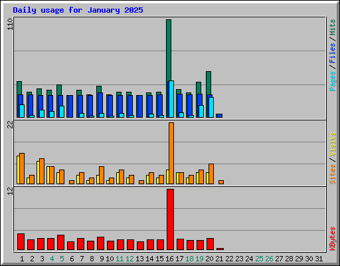Image resolution: width=340 pixels, height=266 pixels.
Task: Click the Hits legend label
Action: tap(332, 27)
